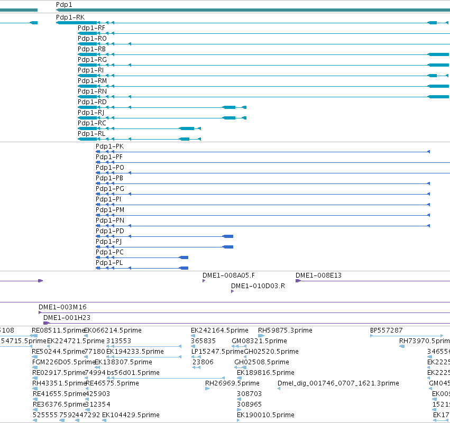
Task: Click the Pdp1-RK transcript label
Action: [70, 17]
